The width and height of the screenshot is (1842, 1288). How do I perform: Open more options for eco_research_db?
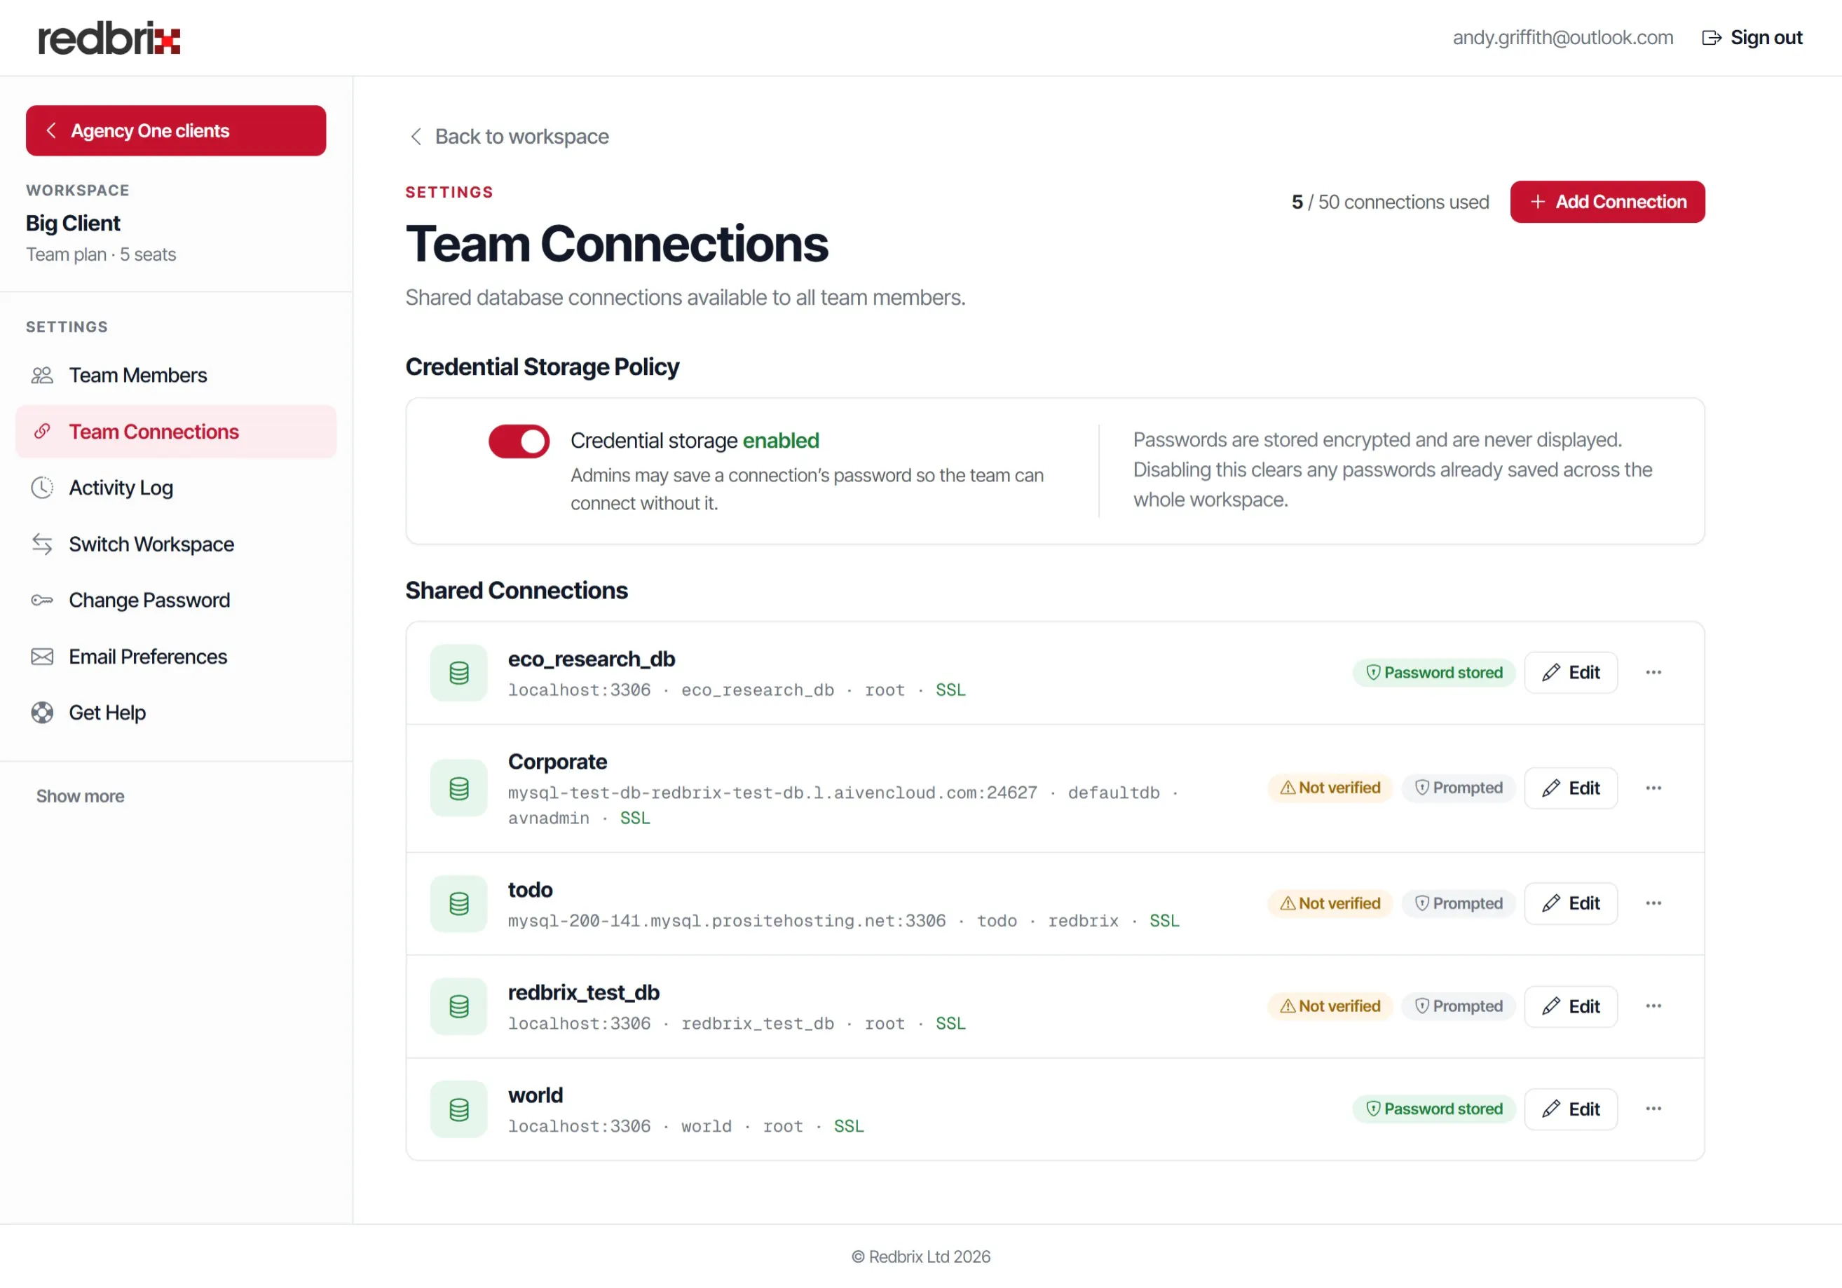1653,672
